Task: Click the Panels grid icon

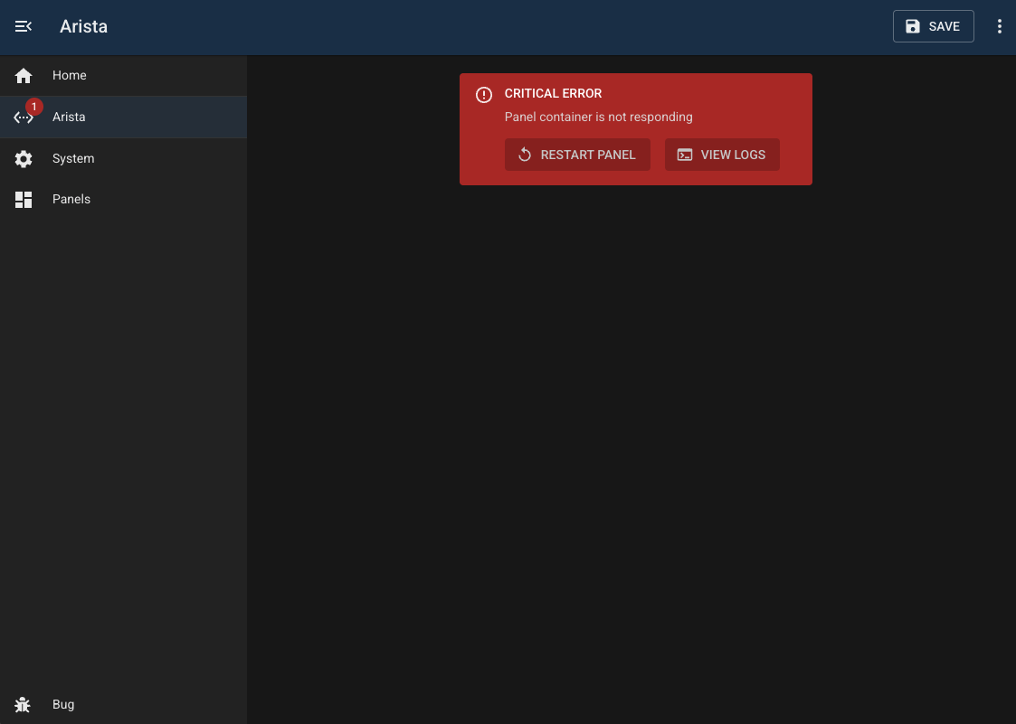Action: [23, 199]
